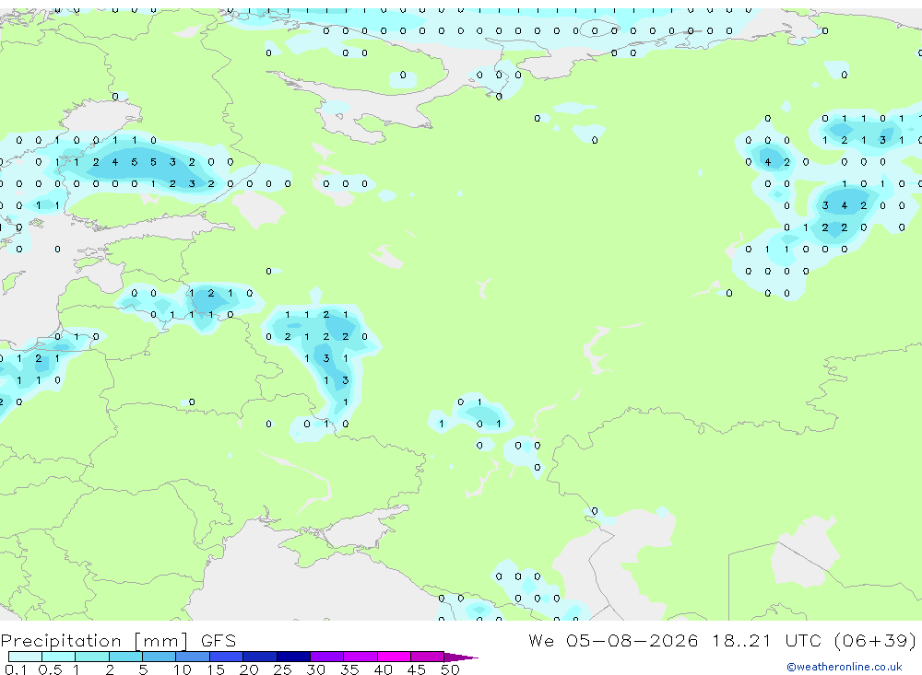Click the 'GFS' model label
This screenshot has height=675, width=922.
[219, 640]
